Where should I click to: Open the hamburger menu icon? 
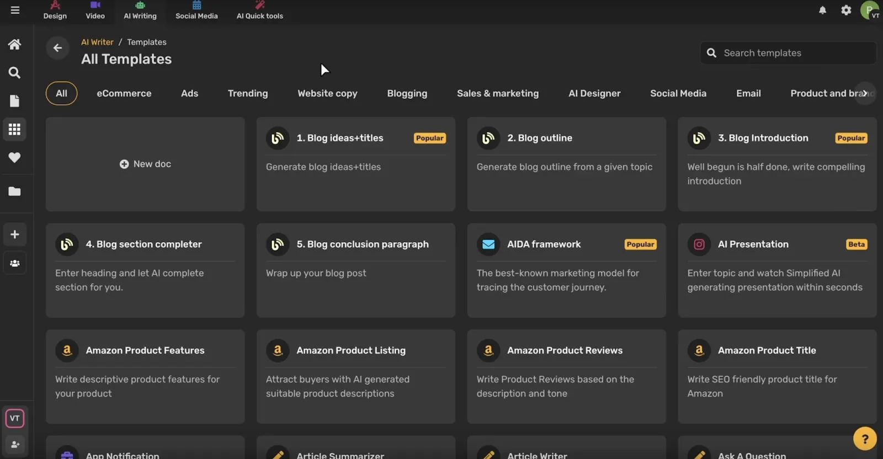[x=15, y=10]
